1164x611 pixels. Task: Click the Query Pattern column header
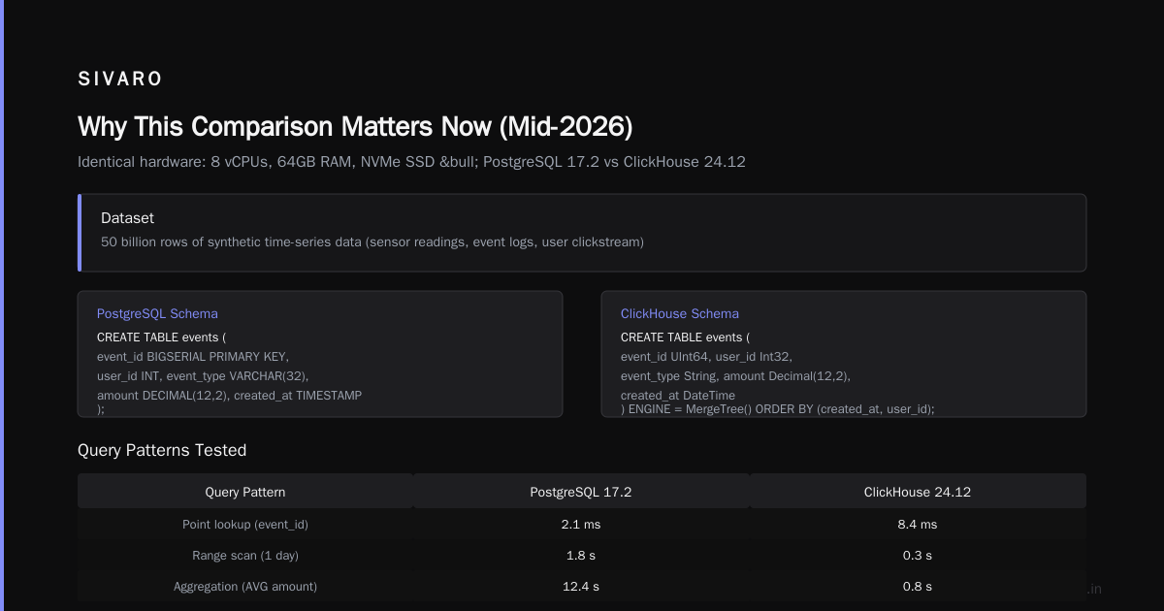pyautogui.click(x=245, y=492)
